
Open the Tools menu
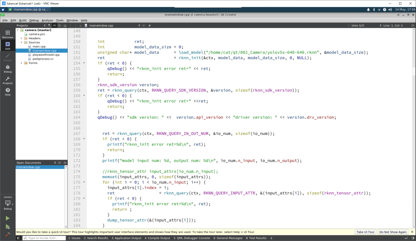(60, 20)
